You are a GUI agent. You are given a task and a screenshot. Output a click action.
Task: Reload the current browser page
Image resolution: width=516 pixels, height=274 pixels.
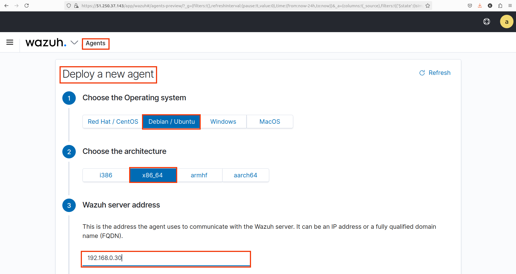click(x=27, y=6)
